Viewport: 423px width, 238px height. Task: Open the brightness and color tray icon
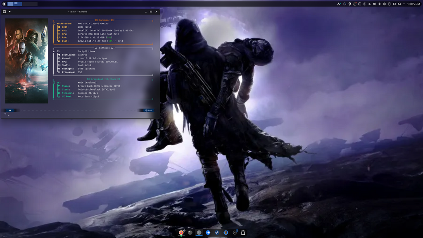[x=385, y=4]
